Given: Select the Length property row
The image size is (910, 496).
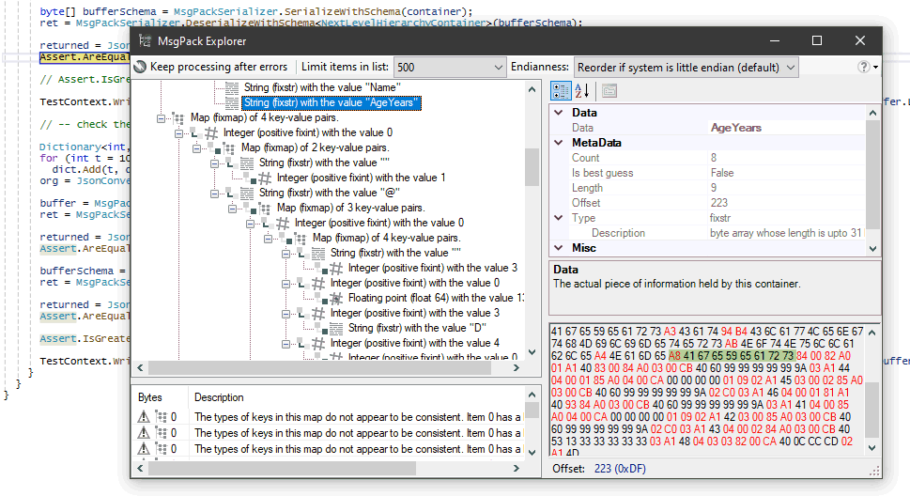Looking at the screenshot, I should (x=707, y=188).
